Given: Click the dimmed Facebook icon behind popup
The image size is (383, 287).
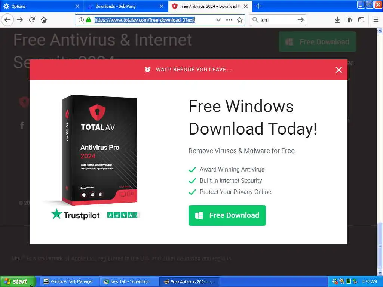Looking at the screenshot, I should (22, 126).
